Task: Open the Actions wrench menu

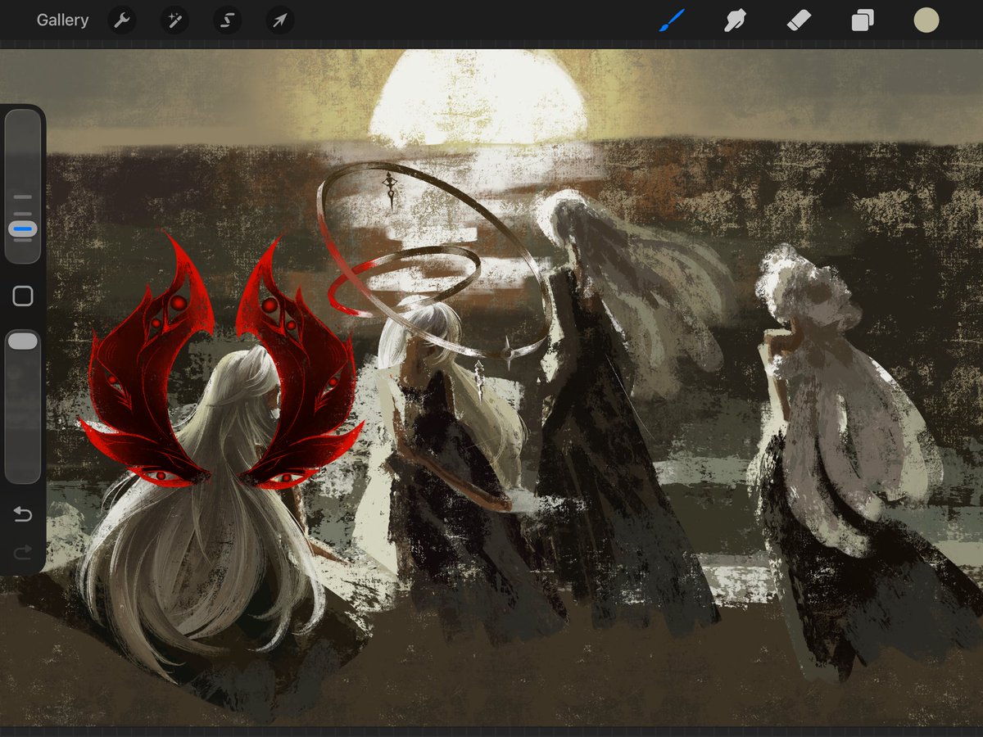Action: (x=122, y=20)
